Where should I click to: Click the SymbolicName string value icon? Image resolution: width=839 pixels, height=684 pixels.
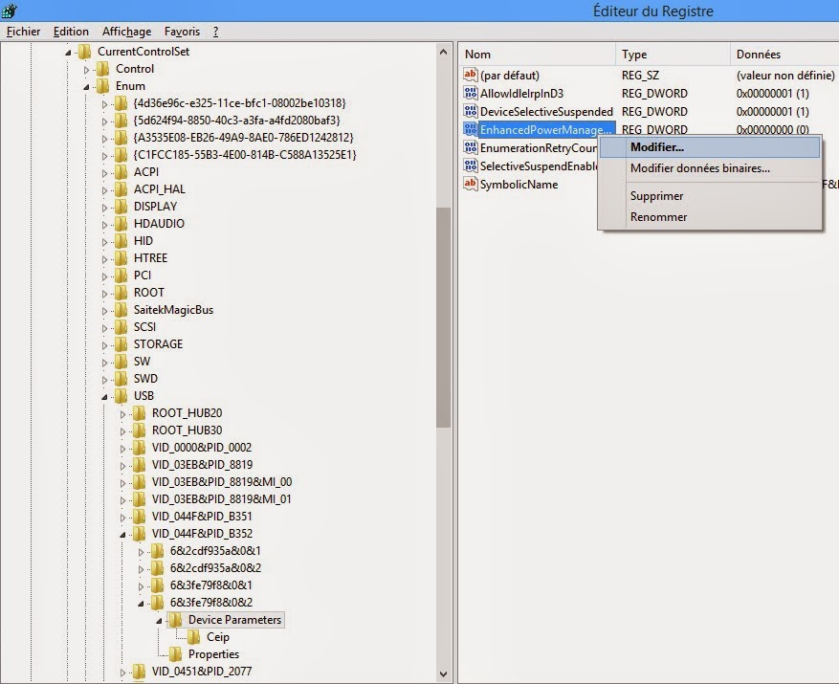(x=471, y=184)
